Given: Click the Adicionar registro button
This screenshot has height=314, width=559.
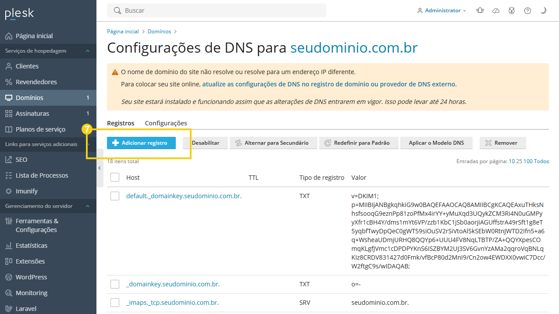Looking at the screenshot, I should tap(141, 143).
